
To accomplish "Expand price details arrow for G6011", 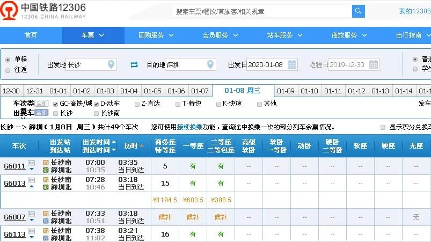I will tap(32, 169).
